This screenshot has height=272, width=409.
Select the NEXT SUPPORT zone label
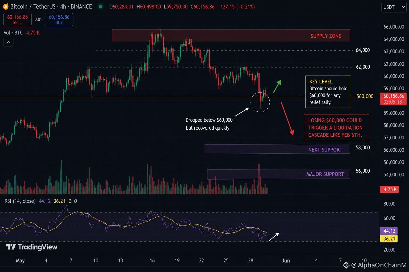(x=325, y=150)
